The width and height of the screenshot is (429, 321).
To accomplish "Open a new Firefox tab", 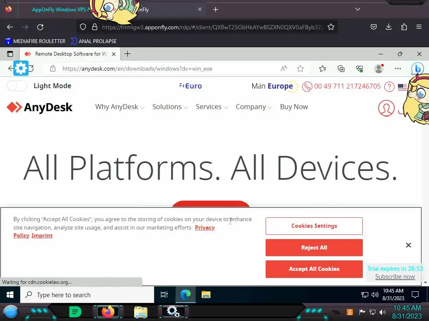I will click(216, 10).
